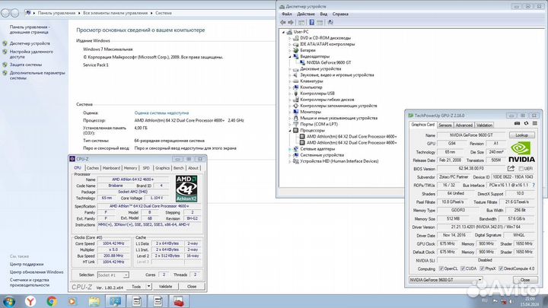This screenshot has height=308, width=548.
Task: Open the Диспетчер устройств sidebar link
Action: click(x=30, y=43)
